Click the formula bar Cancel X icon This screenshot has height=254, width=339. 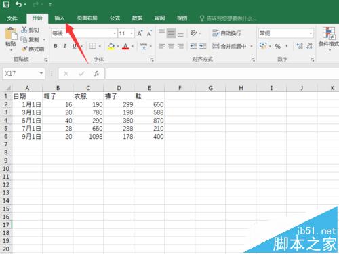[66, 74]
